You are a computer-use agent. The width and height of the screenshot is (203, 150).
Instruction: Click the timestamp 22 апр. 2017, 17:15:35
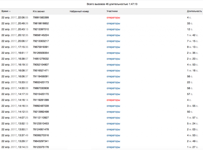coord(15,47)
